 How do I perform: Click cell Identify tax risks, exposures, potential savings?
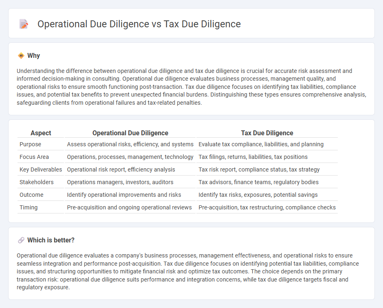click(x=267, y=195)
